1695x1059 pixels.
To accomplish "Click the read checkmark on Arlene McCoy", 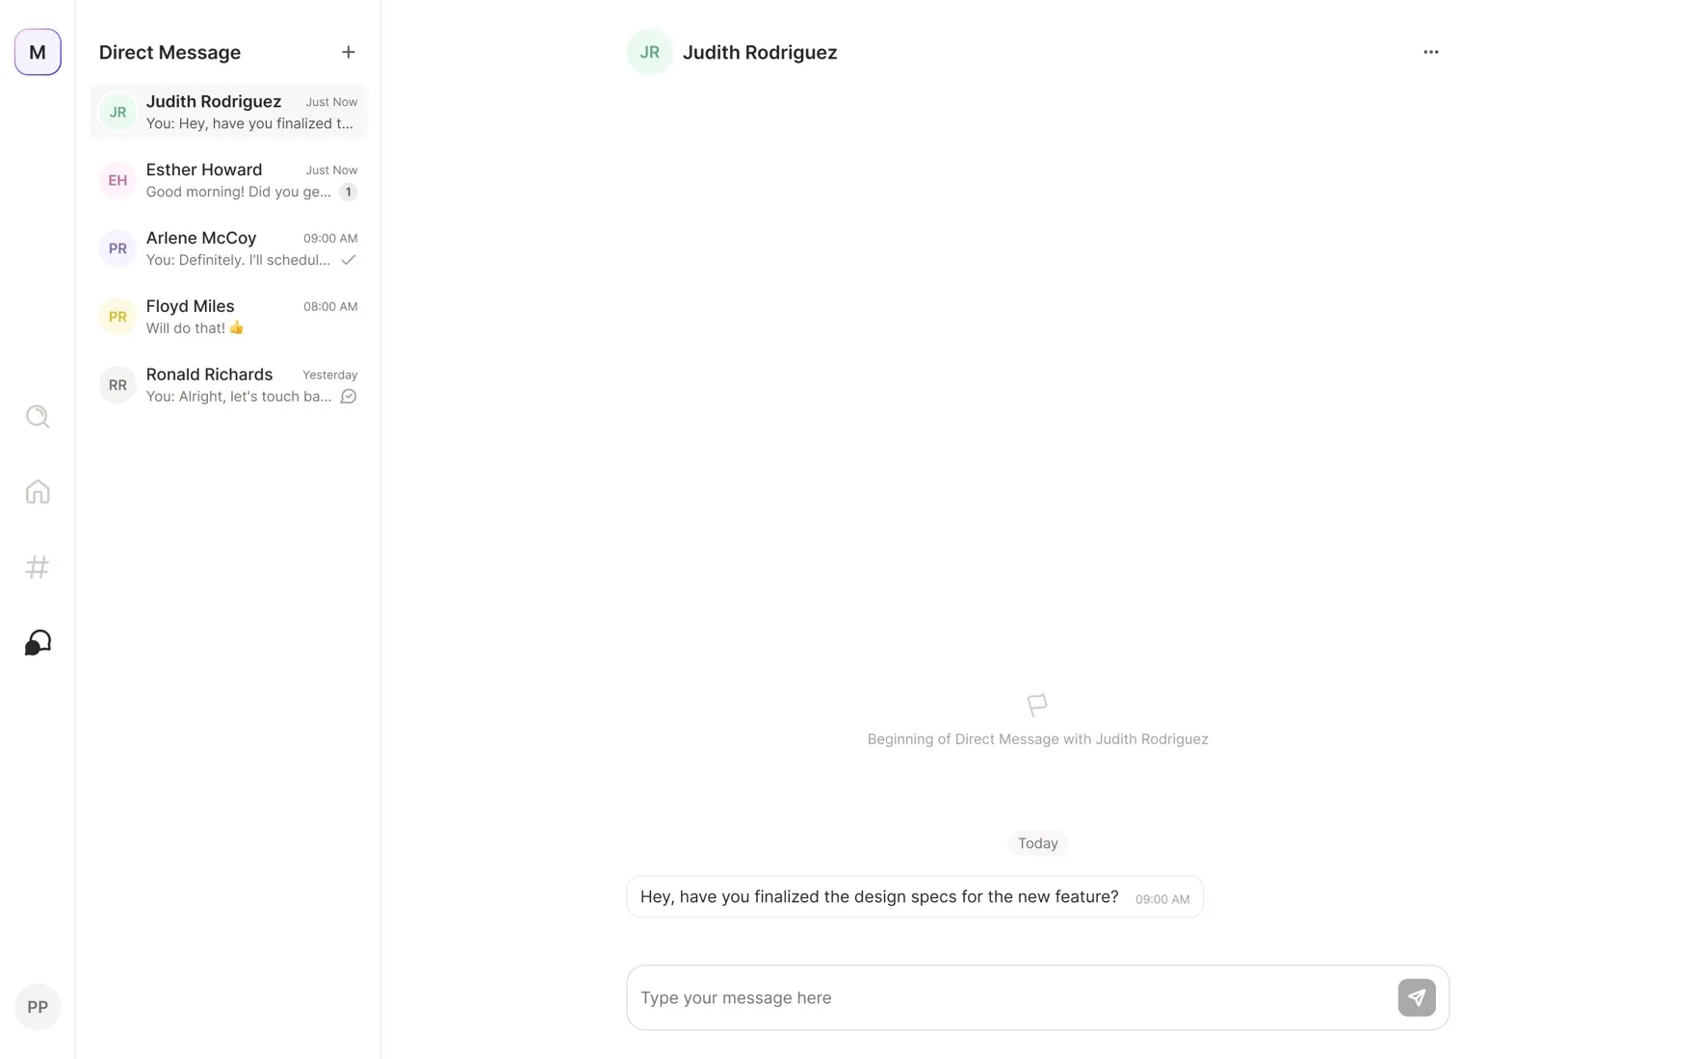I will click(x=349, y=260).
